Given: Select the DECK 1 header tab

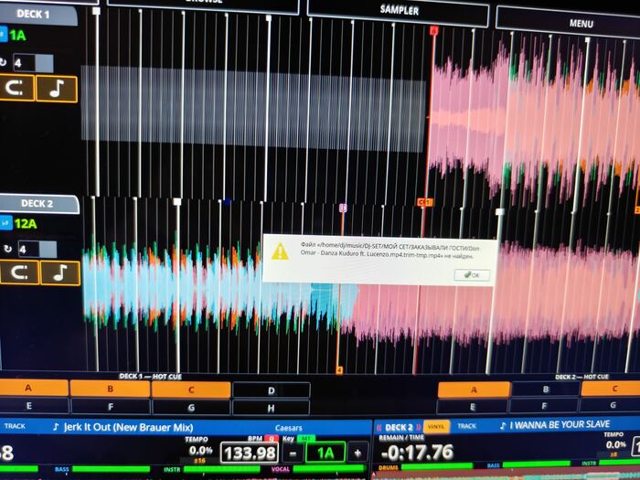Looking at the screenshot, I should [37, 15].
